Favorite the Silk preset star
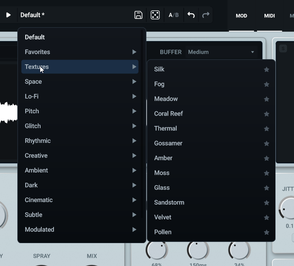This screenshot has width=294, height=266. [266, 69]
